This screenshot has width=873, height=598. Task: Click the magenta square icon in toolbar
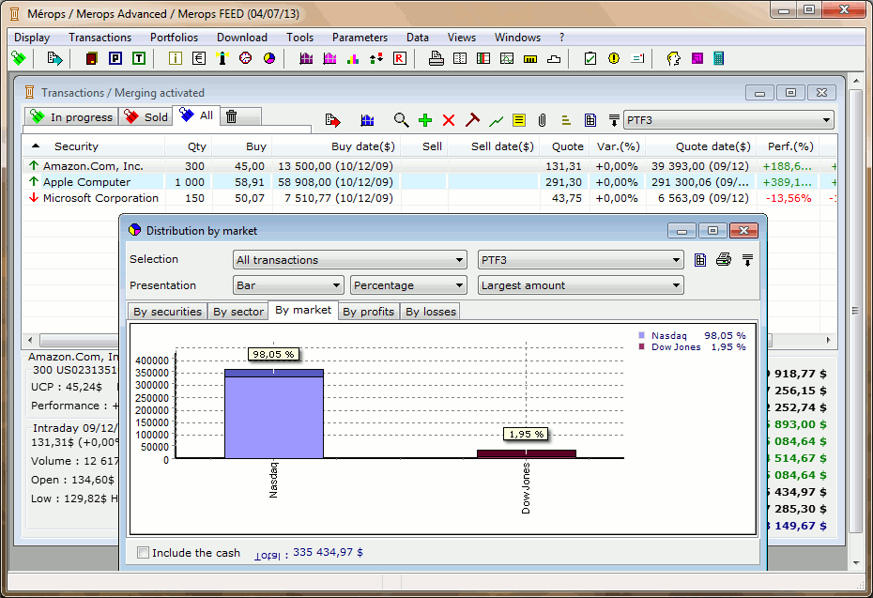[697, 58]
